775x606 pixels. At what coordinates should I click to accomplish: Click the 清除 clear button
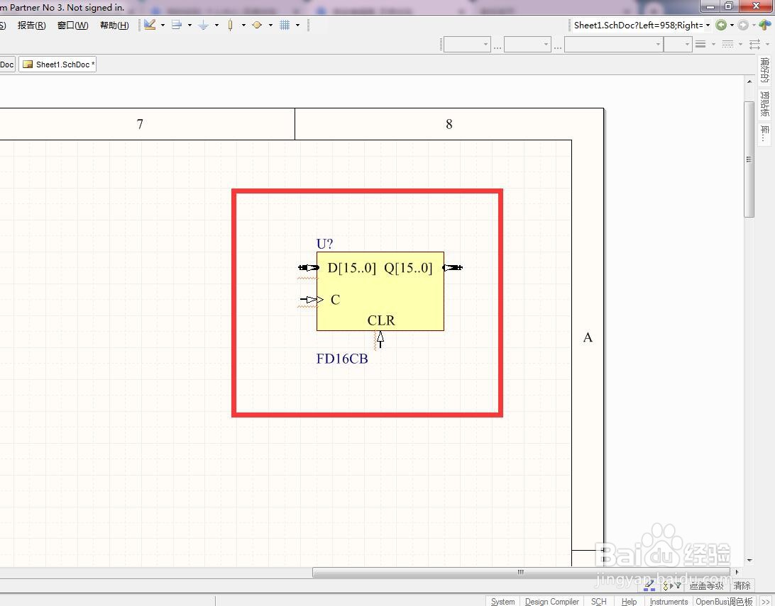[x=742, y=585]
